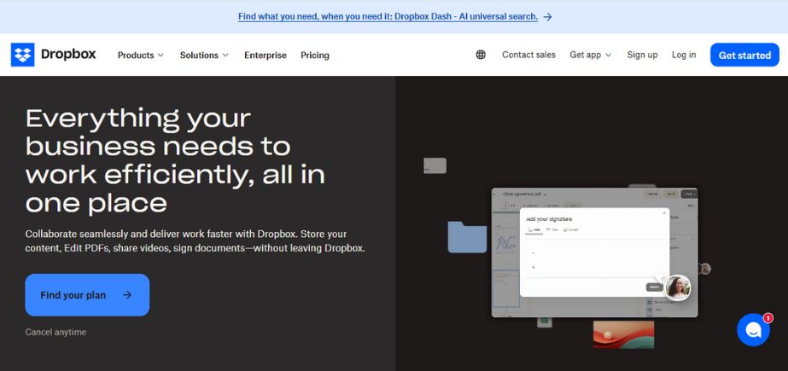
Task: Open the chat support bubble
Action: [753, 330]
